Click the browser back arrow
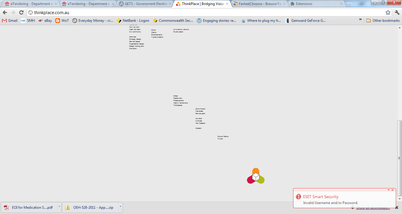Image resolution: width=402 pixels, height=214 pixels. [5, 12]
